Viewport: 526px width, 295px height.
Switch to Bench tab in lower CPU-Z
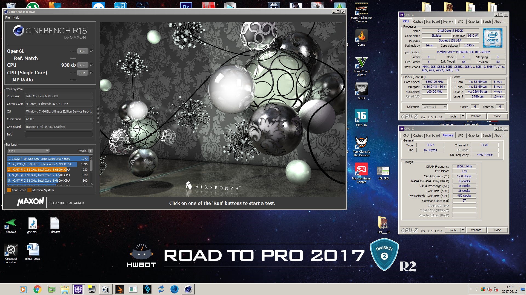[487, 135]
